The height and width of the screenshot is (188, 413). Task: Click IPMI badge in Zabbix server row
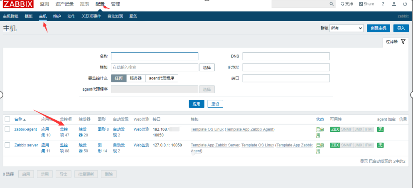point(369,145)
